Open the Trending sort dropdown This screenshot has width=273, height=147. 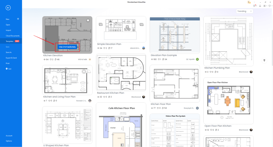(x=245, y=11)
